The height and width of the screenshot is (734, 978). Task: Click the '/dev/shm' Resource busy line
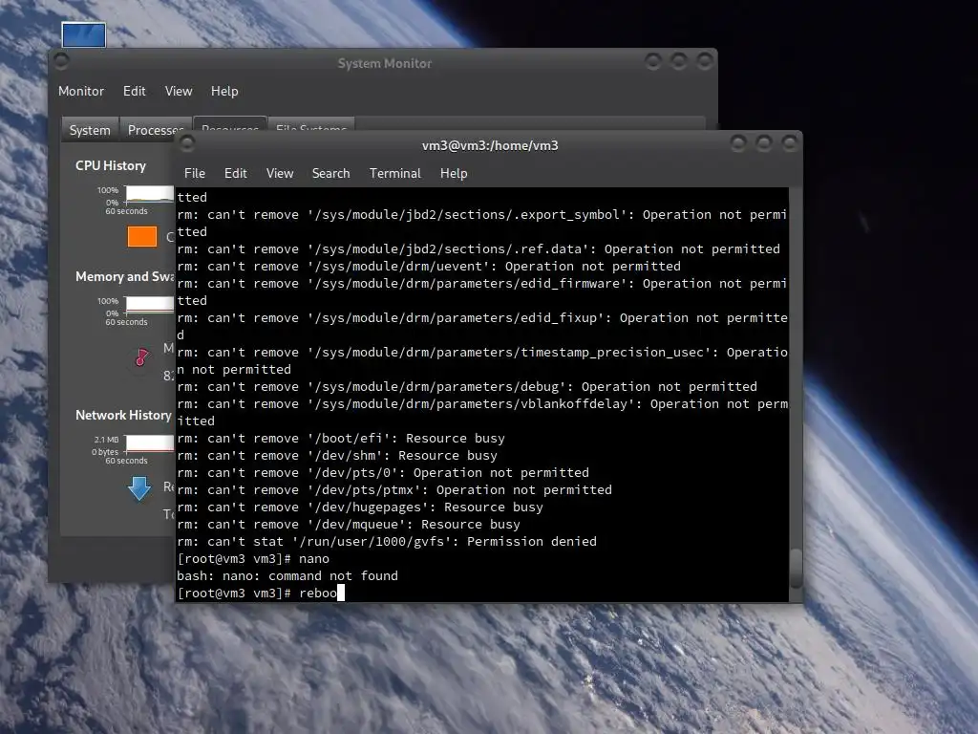pos(337,456)
